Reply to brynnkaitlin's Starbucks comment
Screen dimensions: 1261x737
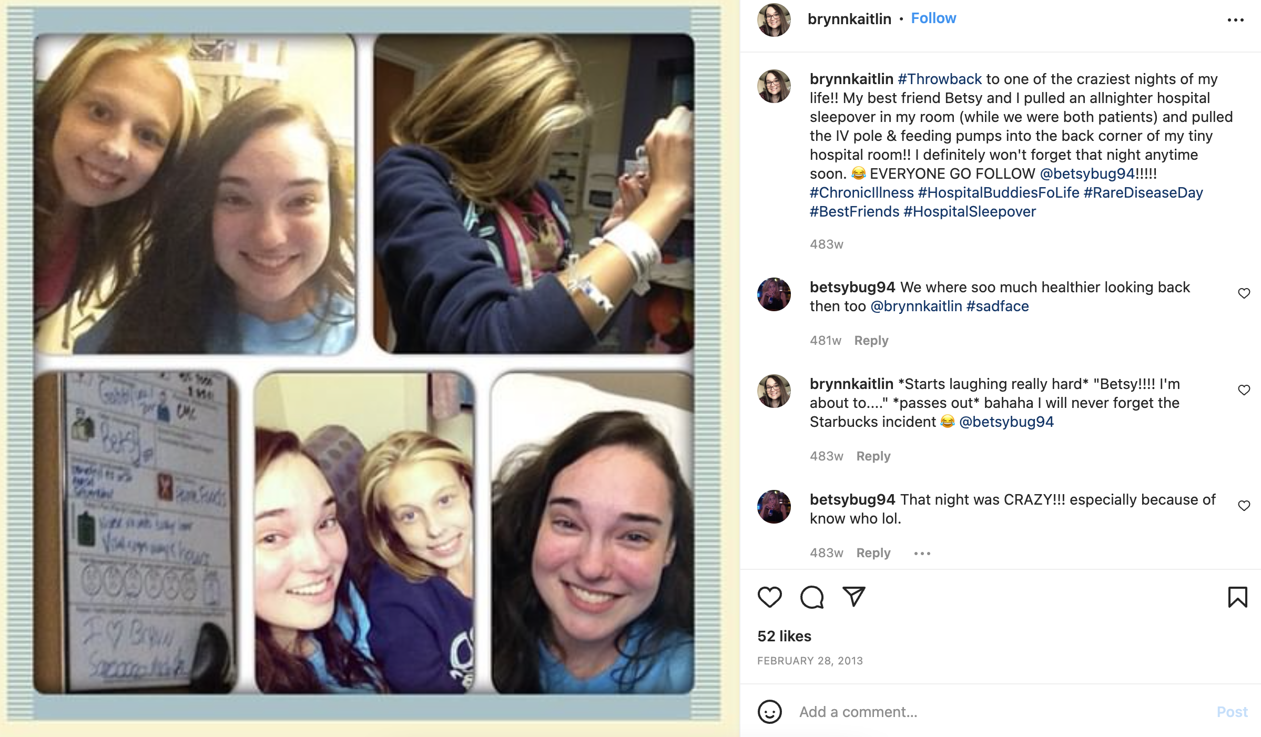click(x=873, y=456)
